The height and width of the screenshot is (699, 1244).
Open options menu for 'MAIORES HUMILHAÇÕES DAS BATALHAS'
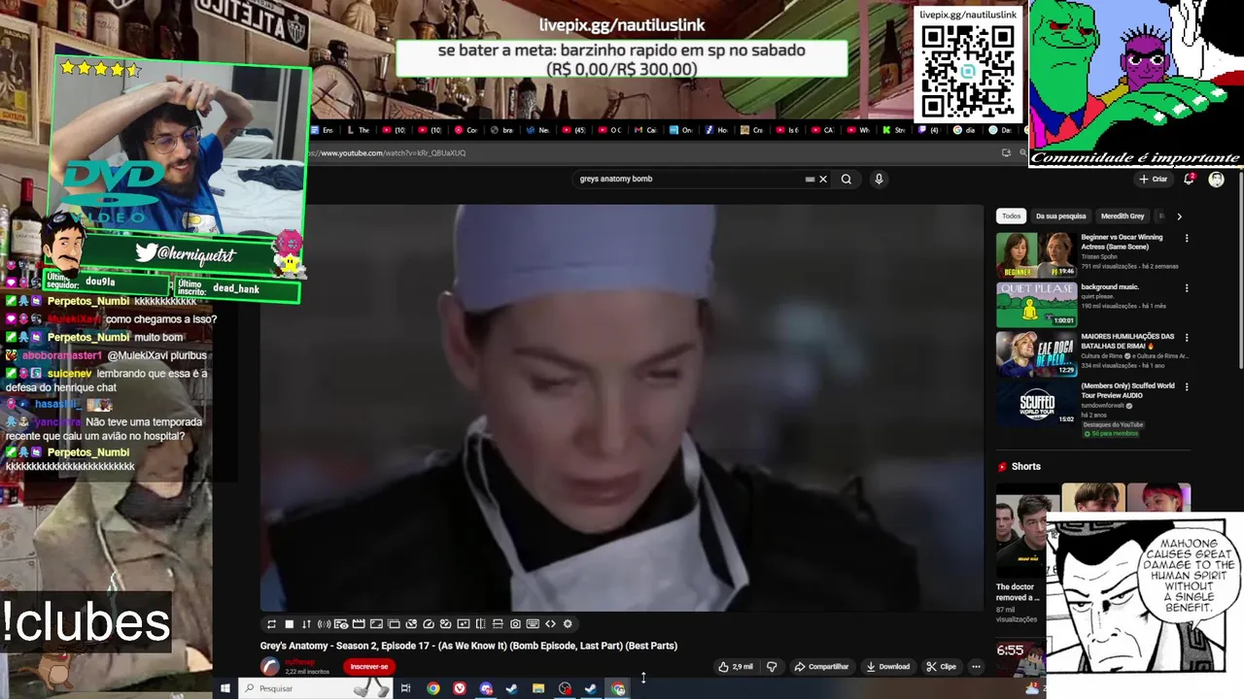pyautogui.click(x=1187, y=338)
